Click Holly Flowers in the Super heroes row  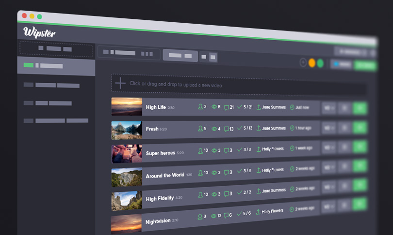273,149
